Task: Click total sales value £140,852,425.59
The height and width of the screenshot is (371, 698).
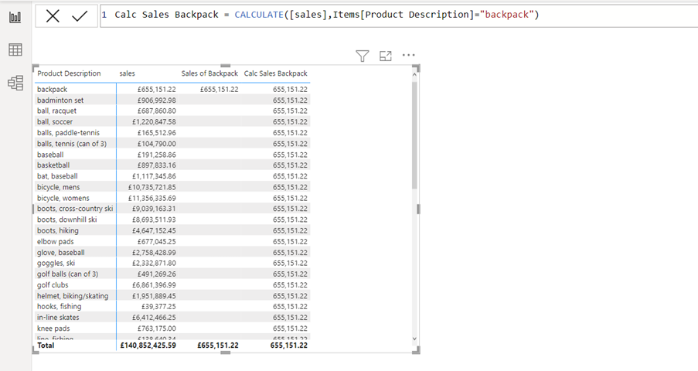Action: [148, 345]
